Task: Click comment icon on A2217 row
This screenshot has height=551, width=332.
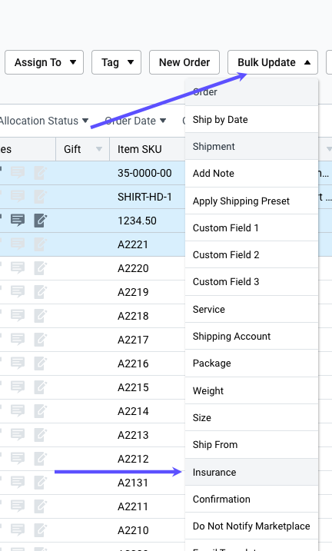Action: [x=18, y=339]
